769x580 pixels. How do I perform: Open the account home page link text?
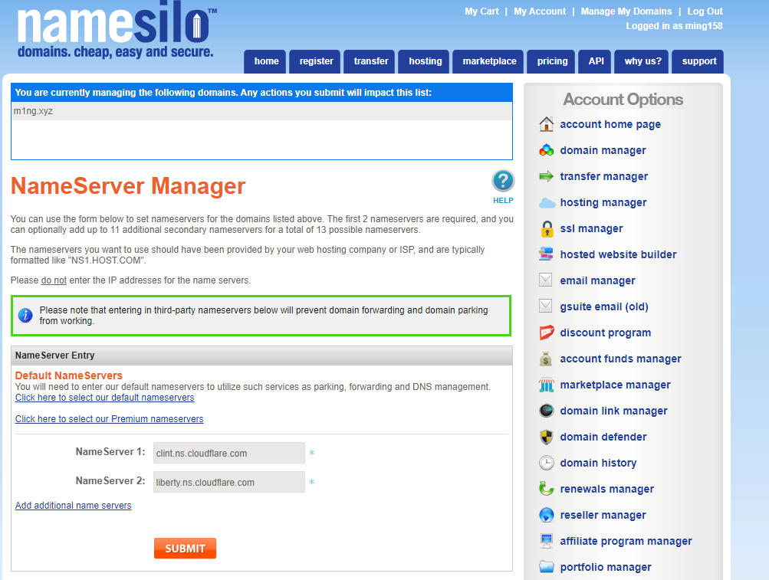click(x=610, y=125)
